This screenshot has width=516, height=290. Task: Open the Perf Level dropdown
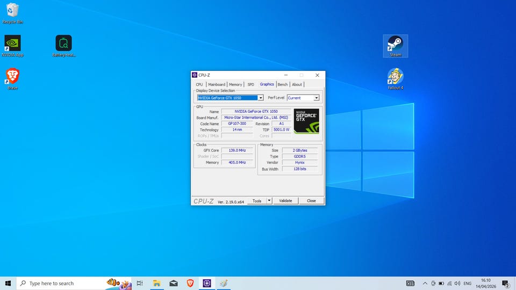pos(317,98)
